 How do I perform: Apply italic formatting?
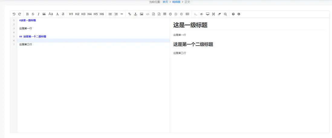[38, 14]
